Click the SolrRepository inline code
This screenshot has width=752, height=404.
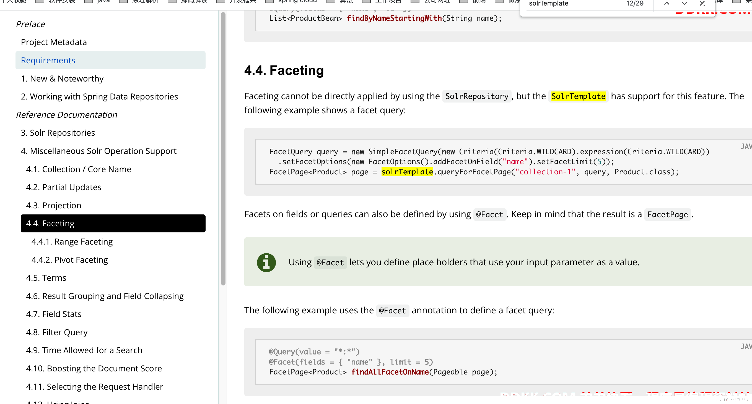click(x=477, y=96)
